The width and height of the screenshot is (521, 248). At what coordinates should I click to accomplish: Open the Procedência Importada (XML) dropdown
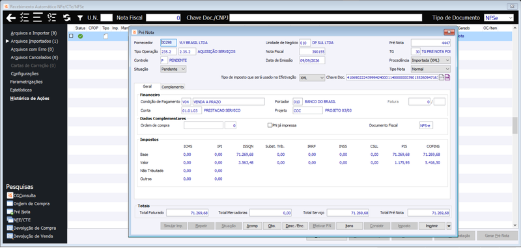[x=430, y=60]
